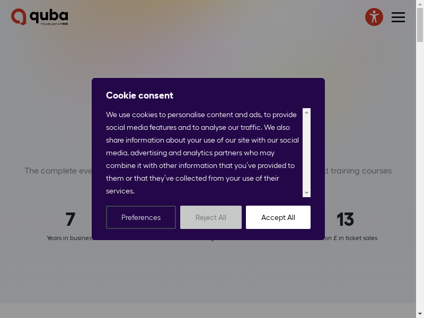Click the 13 million ticket sales number
424x318 pixels.
pos(345,219)
